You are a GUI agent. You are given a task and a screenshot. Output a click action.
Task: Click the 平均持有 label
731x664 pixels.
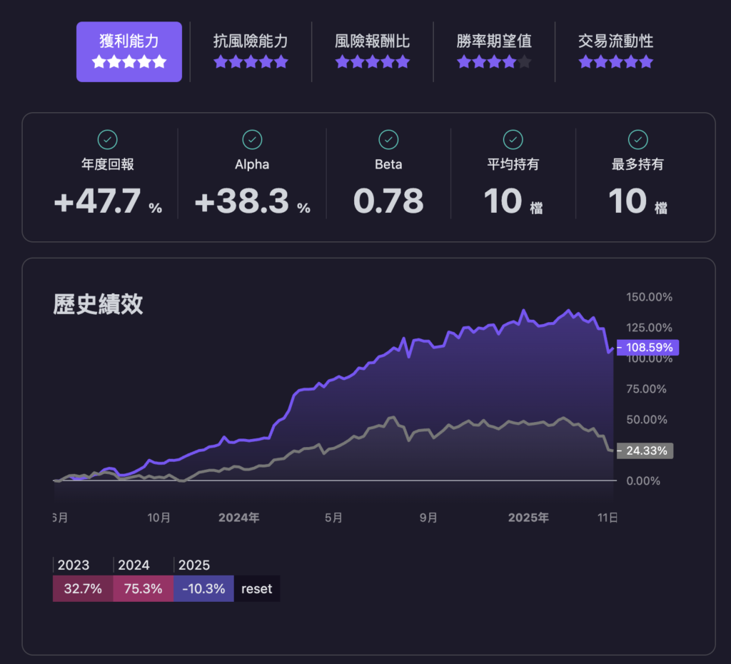point(513,164)
